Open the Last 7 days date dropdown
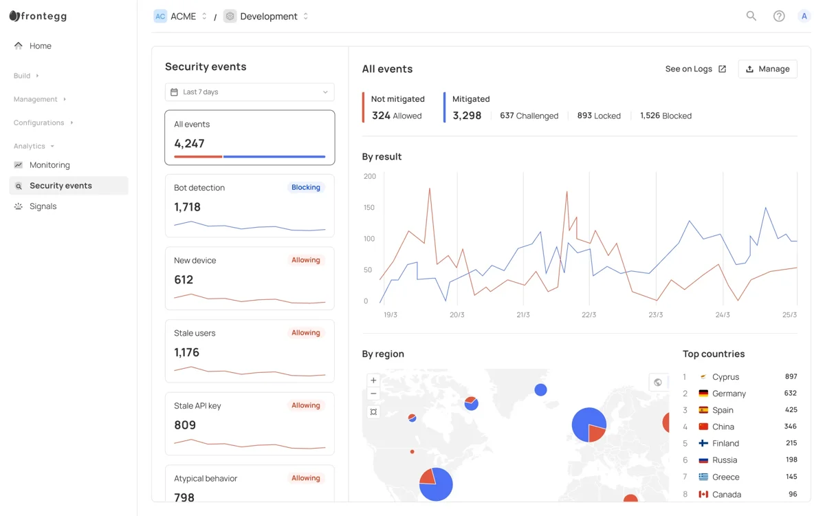Viewport: 825px width, 516px height. 250,92
